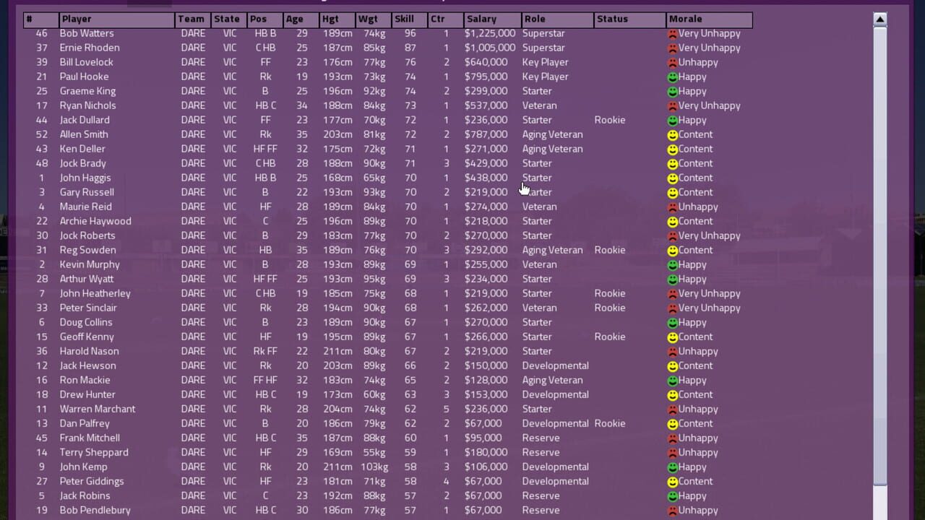This screenshot has height=520, width=925.
Task: Click Ryan Nichols' Veteran role cell
Action: 539,105
